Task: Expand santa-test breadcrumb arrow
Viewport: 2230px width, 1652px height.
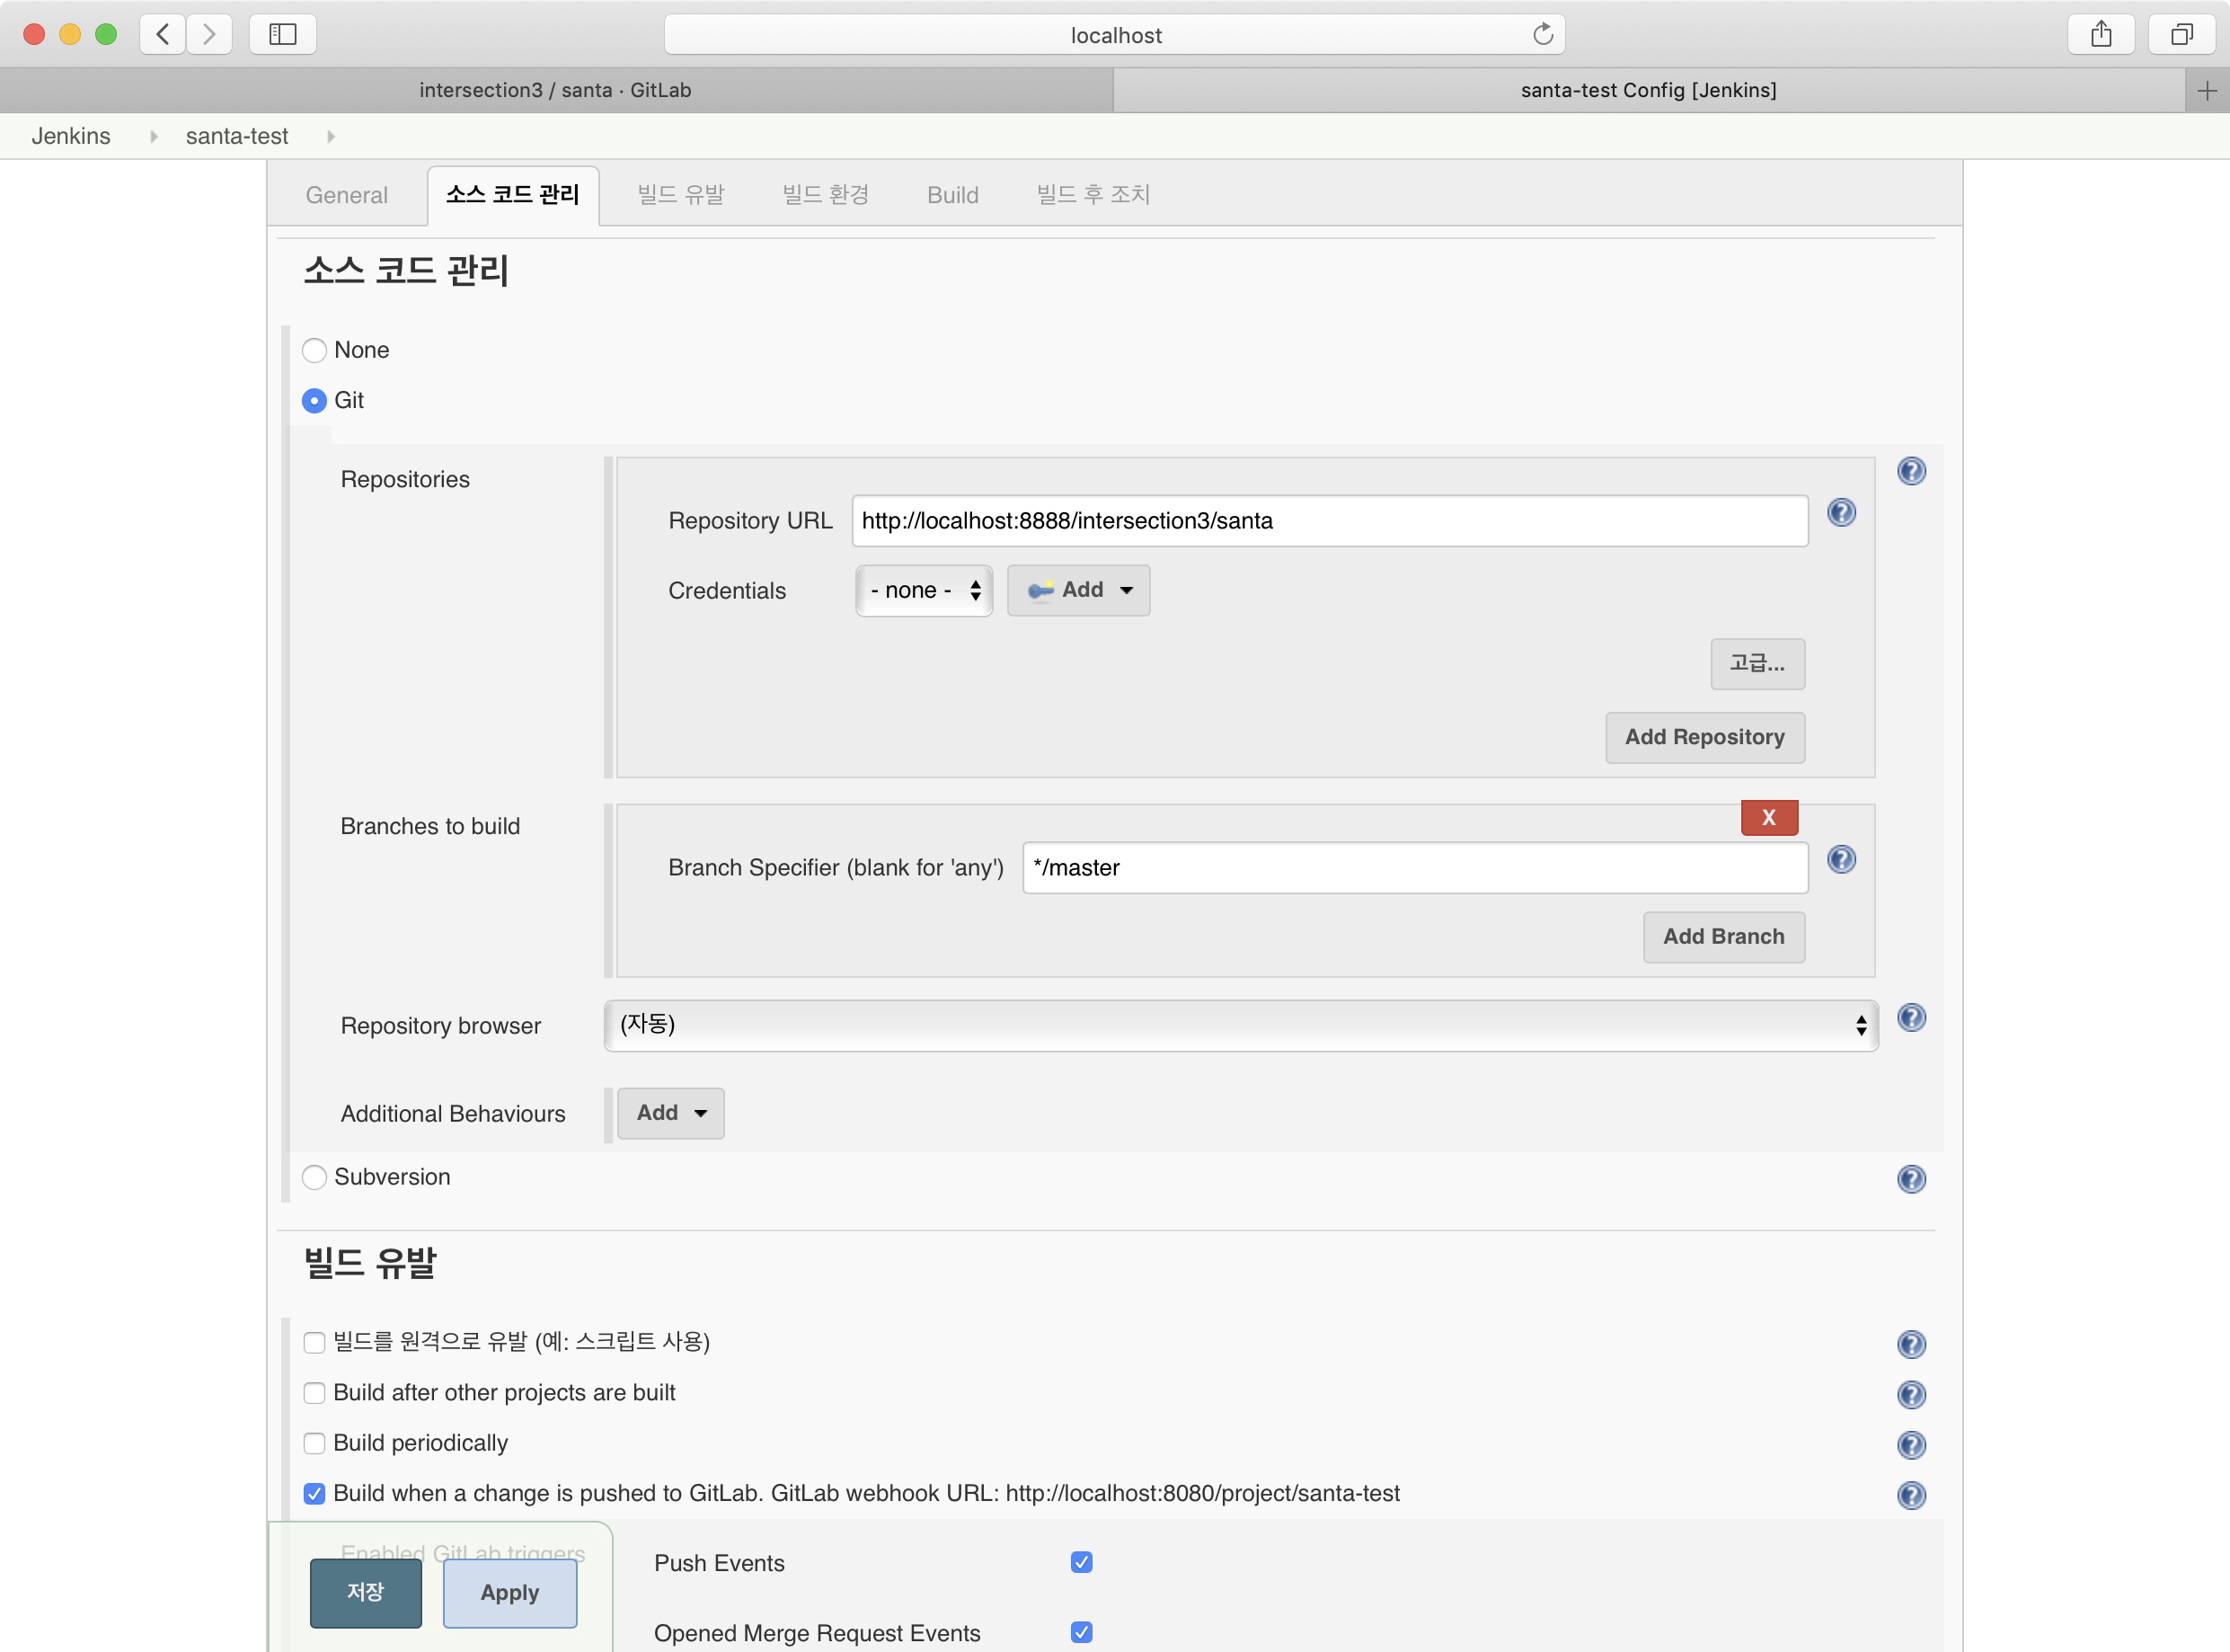Action: (x=331, y=136)
